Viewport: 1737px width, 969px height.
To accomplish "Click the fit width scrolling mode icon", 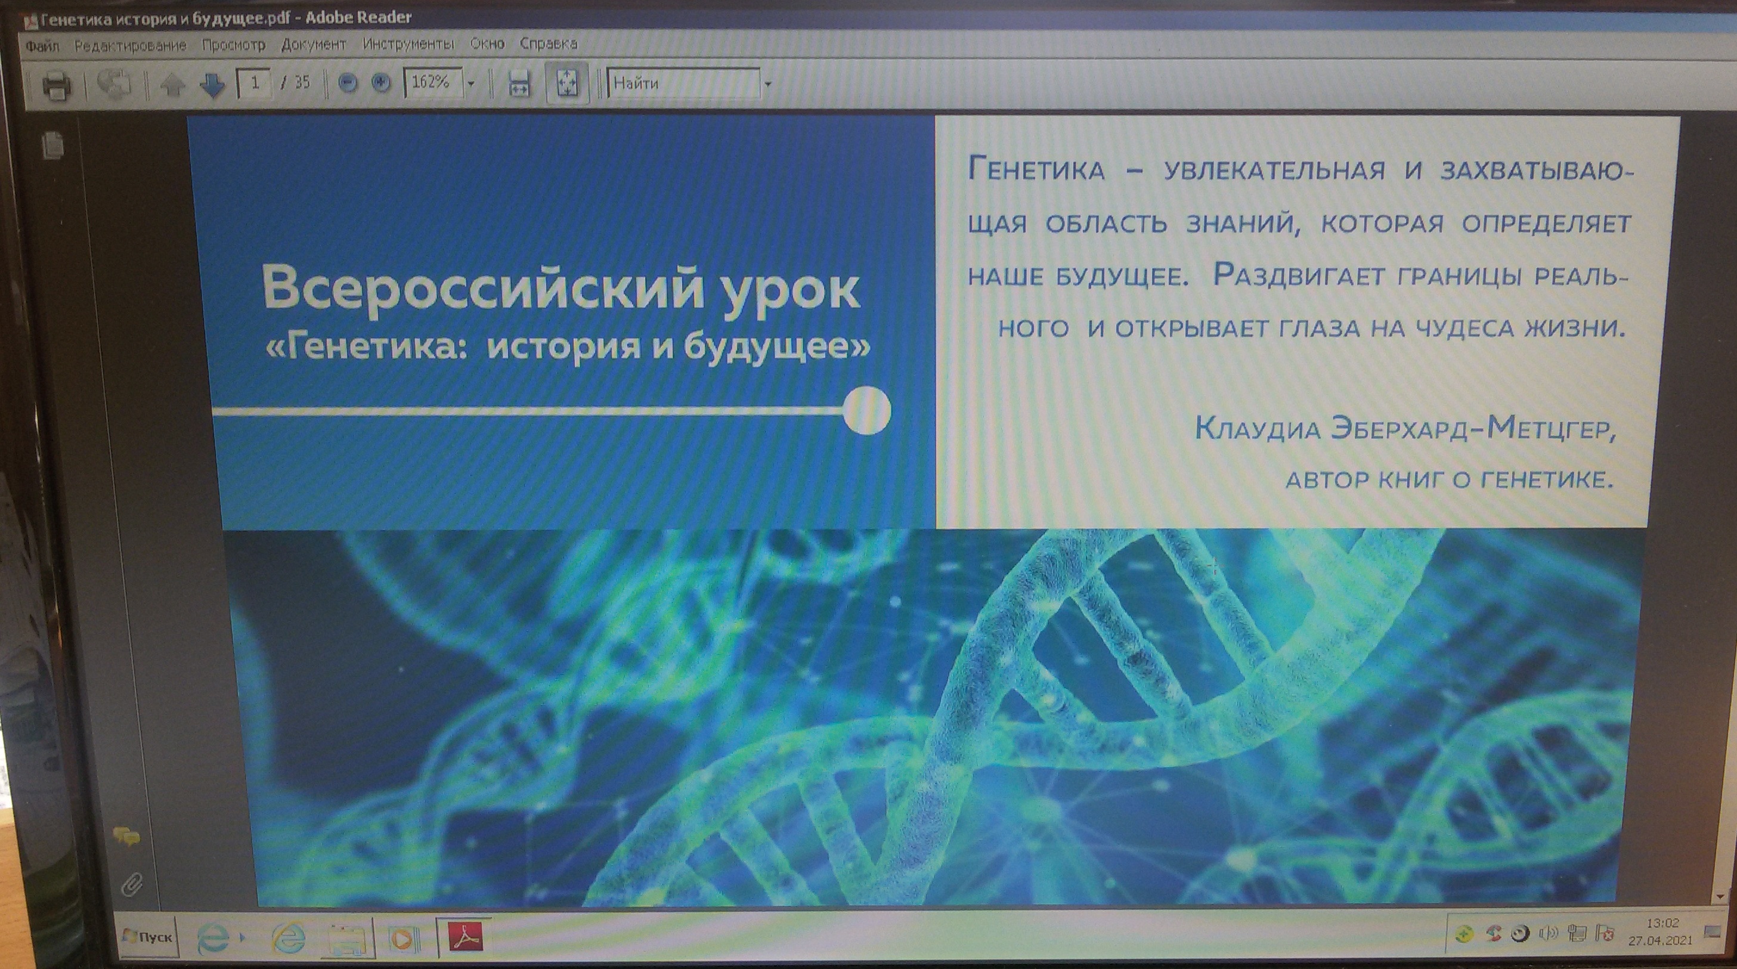I will point(519,85).
